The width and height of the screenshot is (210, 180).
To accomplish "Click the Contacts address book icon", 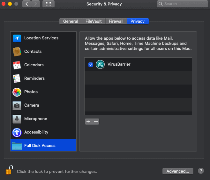I will (x=17, y=52).
